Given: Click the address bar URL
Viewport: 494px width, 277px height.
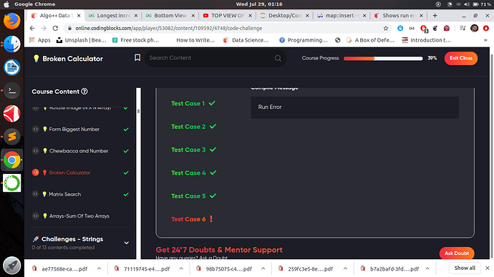Looking at the screenshot, I should coord(168,29).
